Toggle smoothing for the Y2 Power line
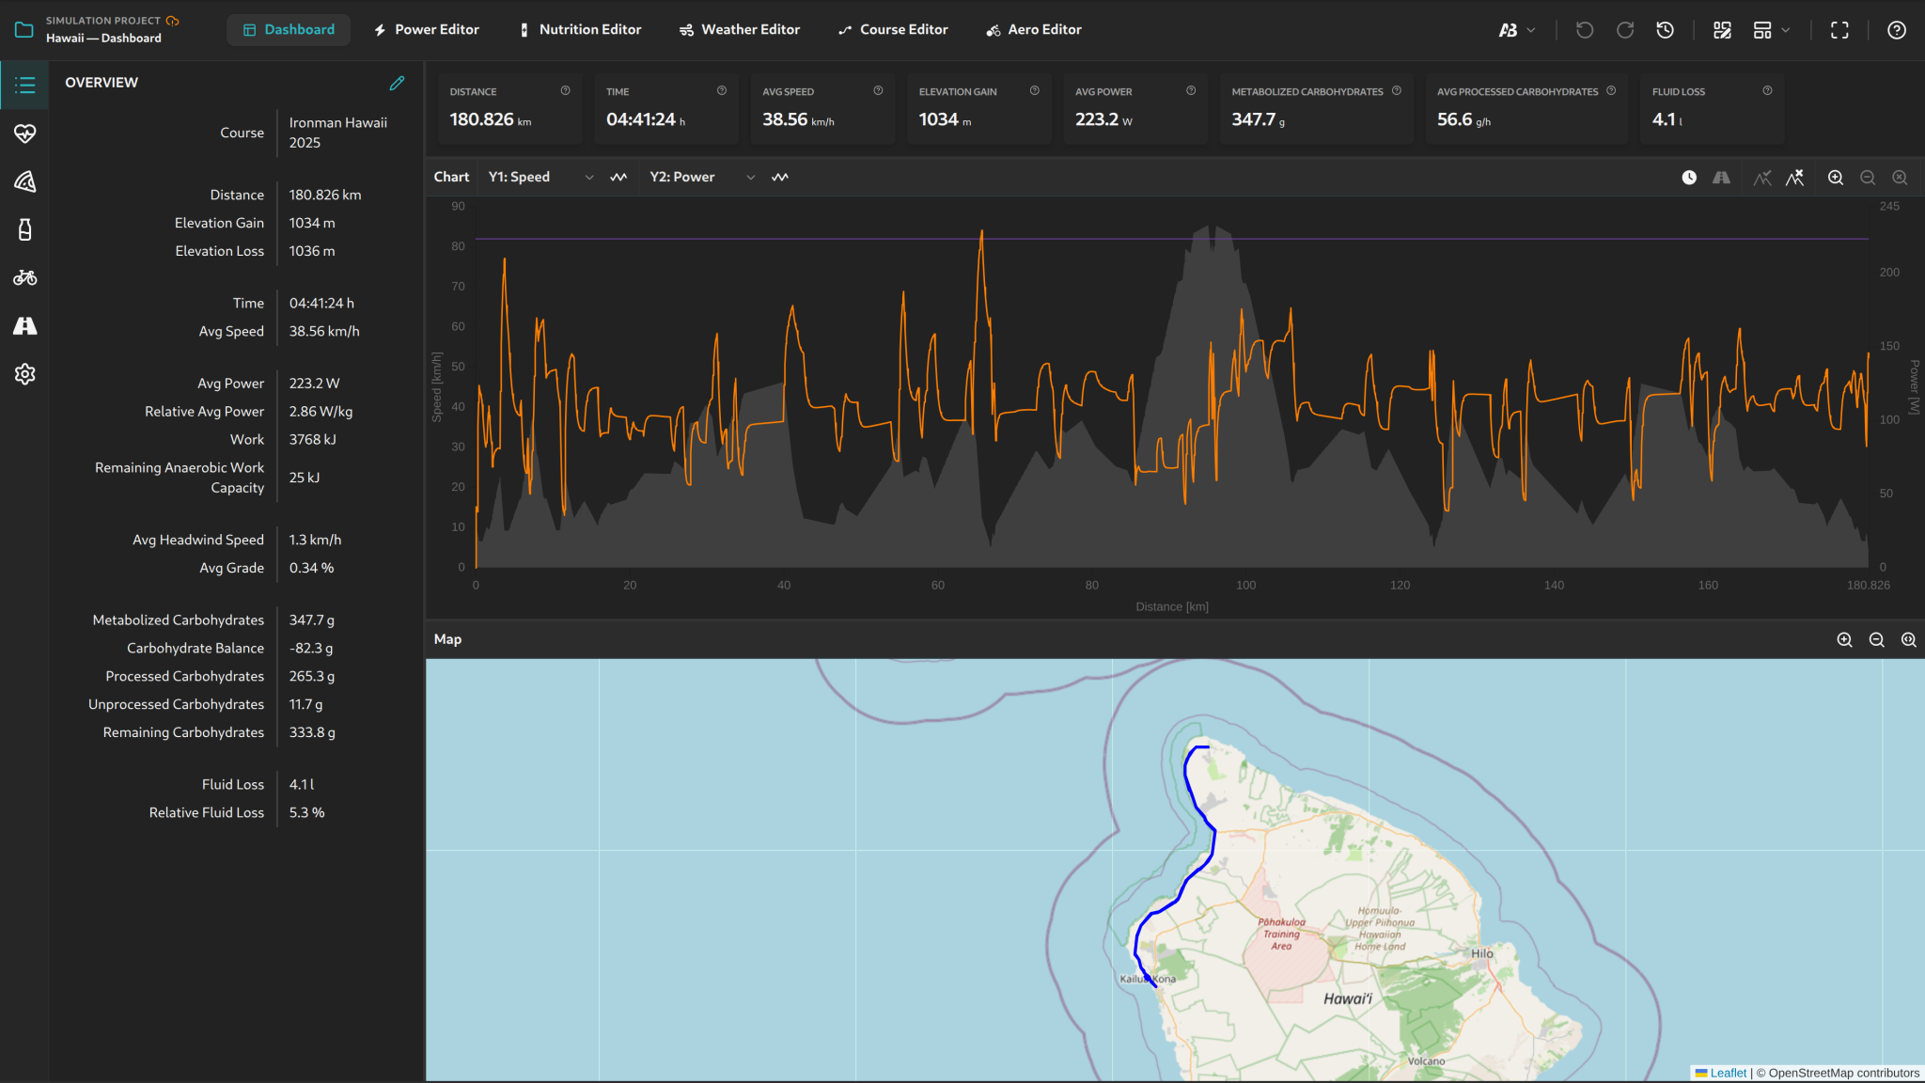Viewport: 1925px width, 1083px height. tap(780, 178)
